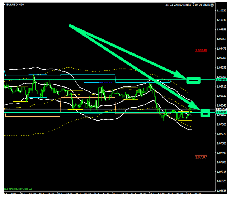
Task: Click the 1.06635 value on price scale
Action: (x=223, y=191)
